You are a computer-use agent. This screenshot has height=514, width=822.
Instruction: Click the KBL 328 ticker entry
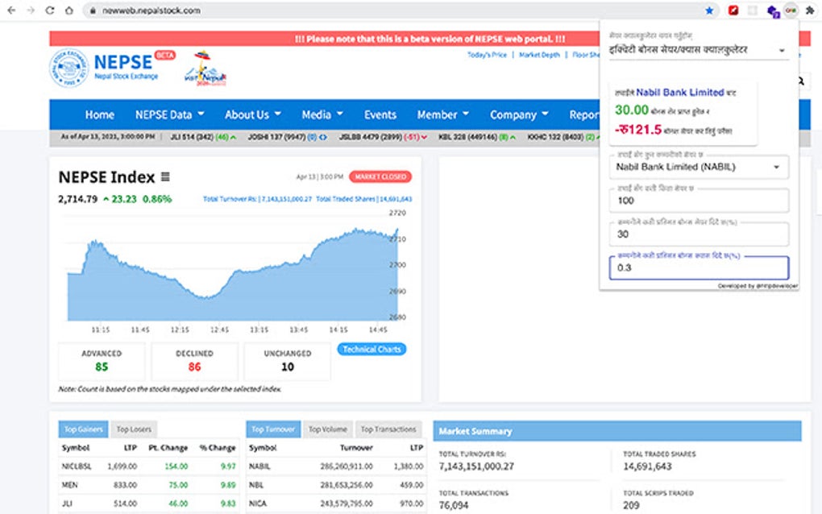pos(477,137)
